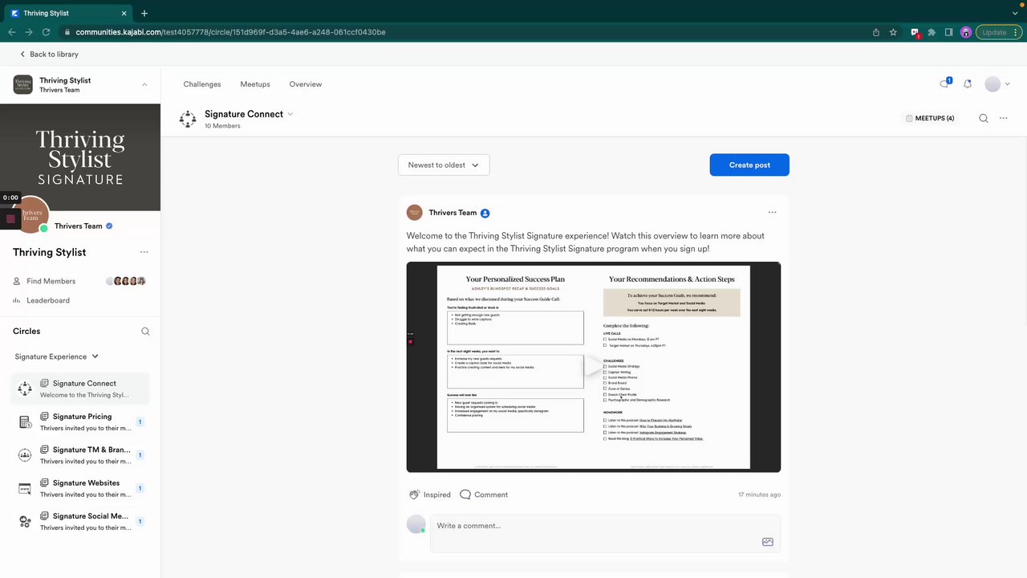This screenshot has height=578, width=1027.
Task: Open Thriving Stylist sidebar three-dot menu
Action: tap(144, 252)
